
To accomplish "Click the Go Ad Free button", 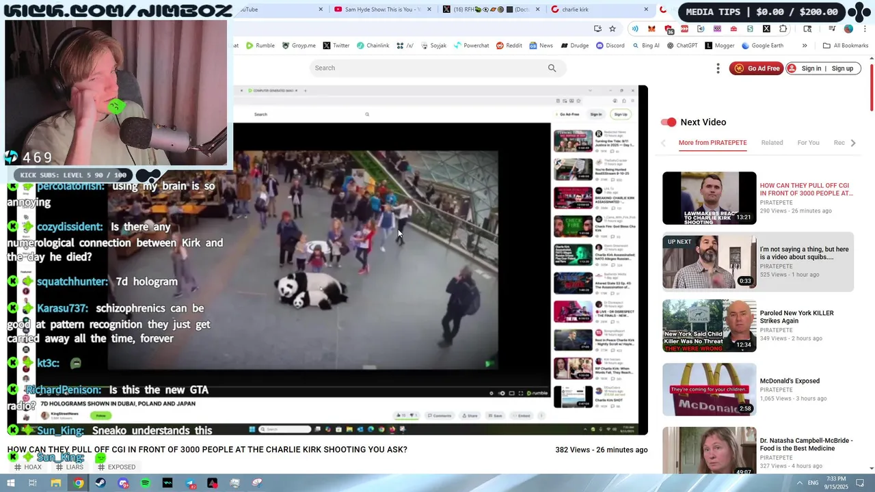I will (757, 68).
